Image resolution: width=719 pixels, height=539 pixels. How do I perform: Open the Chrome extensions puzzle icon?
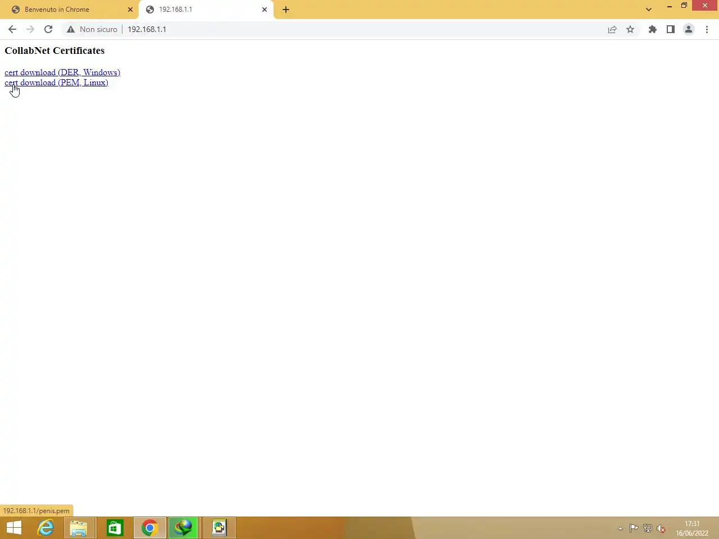click(652, 29)
